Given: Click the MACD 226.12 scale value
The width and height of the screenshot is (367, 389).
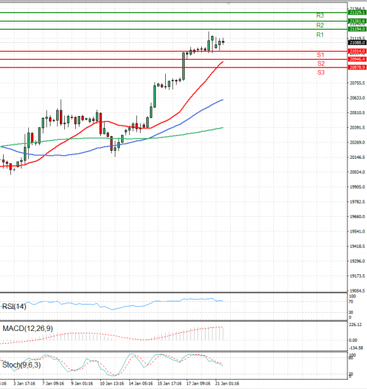Looking at the screenshot, I should tap(355, 325).
